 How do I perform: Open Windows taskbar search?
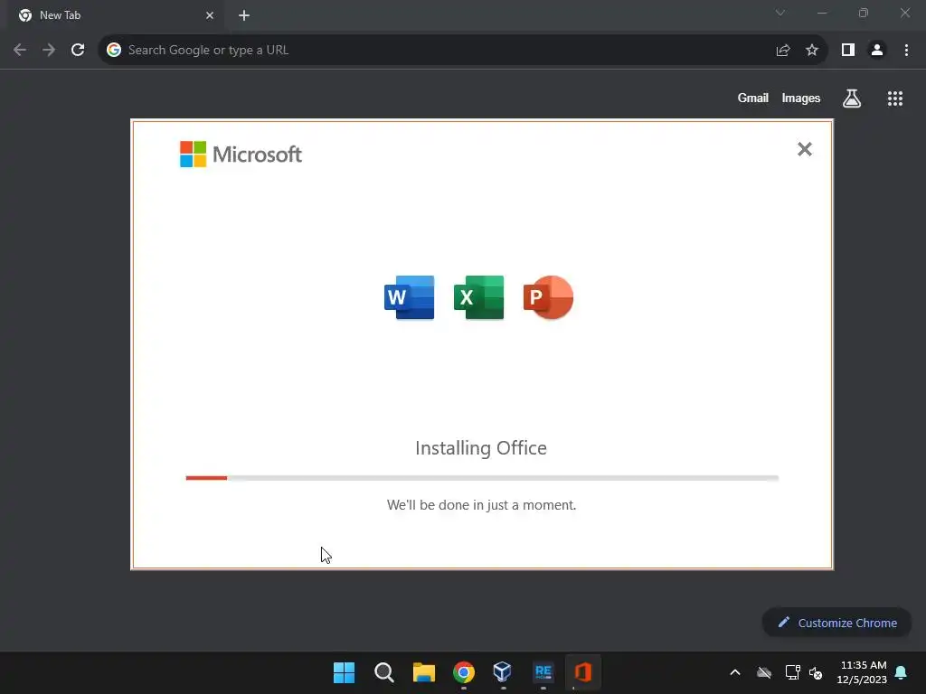pos(383,672)
